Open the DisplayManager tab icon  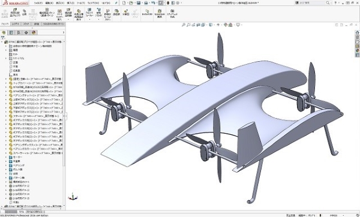coord(34,32)
